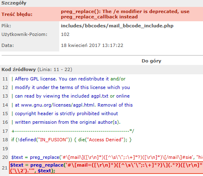This screenshot has width=203, height=176.
Task: Click the date 18 kwiecień 2017 13:17:22
Action: tap(92, 45)
